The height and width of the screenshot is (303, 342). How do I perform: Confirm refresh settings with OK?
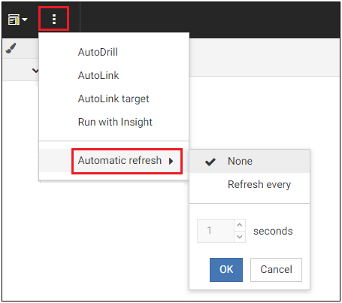226,270
